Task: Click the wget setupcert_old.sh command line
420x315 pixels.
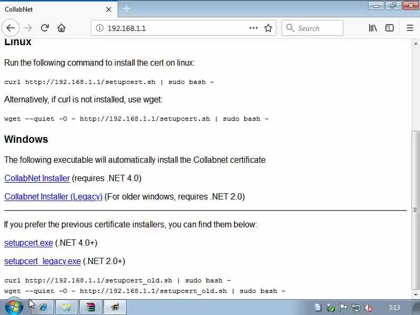Action: coord(145,291)
